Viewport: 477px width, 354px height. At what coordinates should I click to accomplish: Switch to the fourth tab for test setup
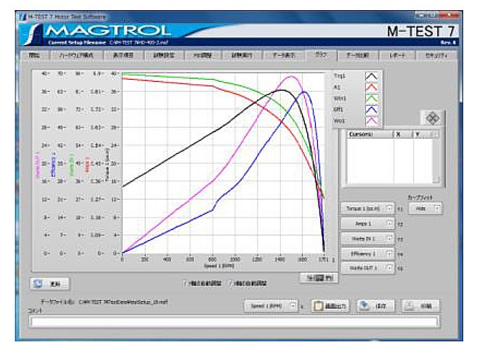[163, 56]
